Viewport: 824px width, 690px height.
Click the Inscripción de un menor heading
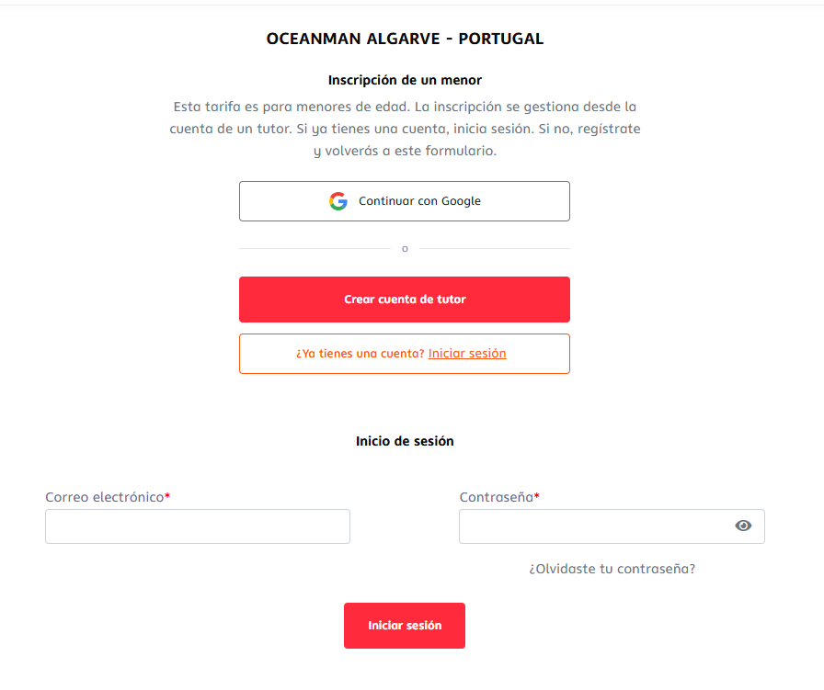coord(405,80)
